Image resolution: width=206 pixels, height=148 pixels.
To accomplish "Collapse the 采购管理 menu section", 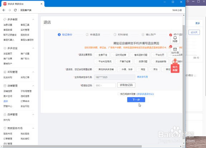I will (x=33, y=72).
